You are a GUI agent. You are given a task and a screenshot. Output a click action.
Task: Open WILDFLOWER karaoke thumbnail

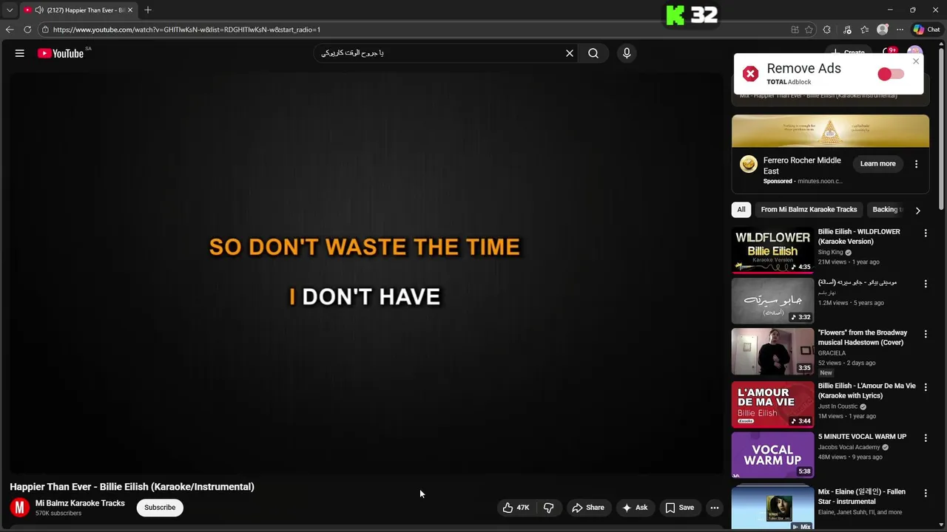pyautogui.click(x=772, y=250)
